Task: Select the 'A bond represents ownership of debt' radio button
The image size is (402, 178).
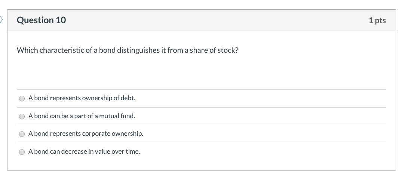Action: click(x=22, y=98)
